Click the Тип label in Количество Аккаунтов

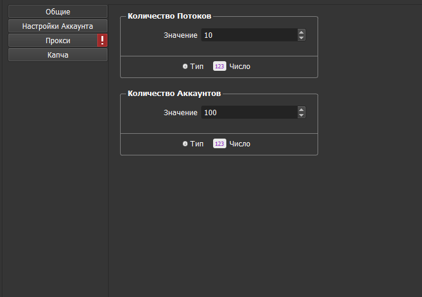[x=197, y=144]
